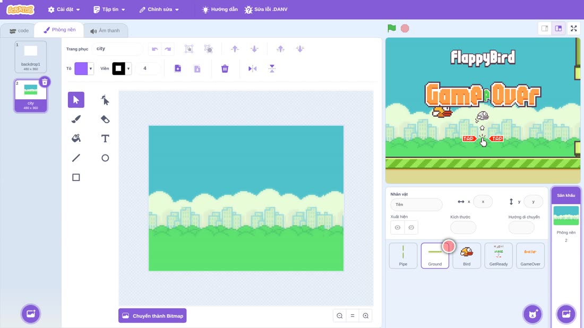Open the Tập tin menu
Viewport: 584px width, 328px height.
pos(109,10)
